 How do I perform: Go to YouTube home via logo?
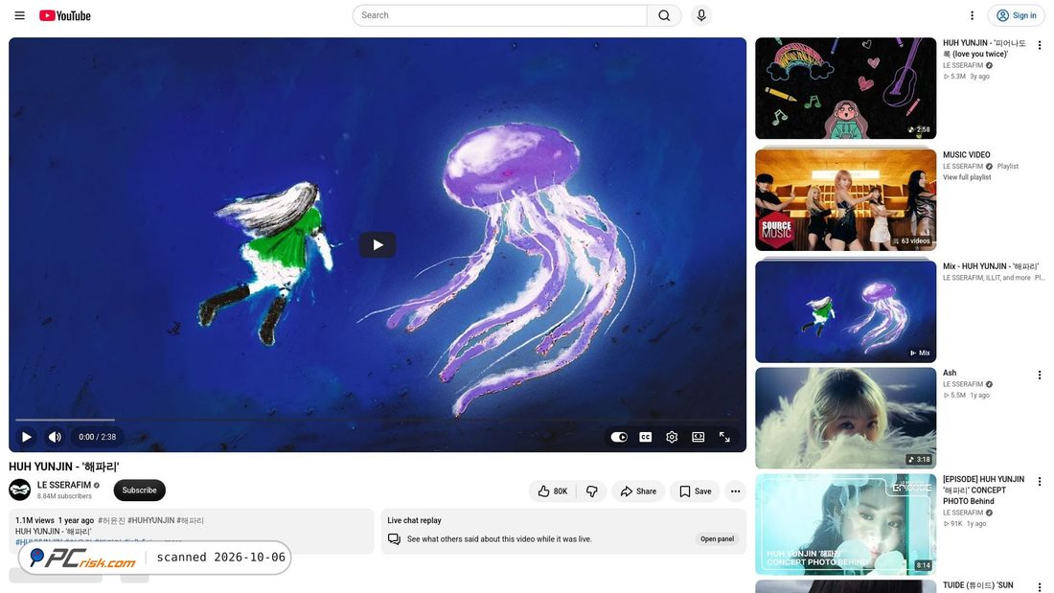[64, 15]
